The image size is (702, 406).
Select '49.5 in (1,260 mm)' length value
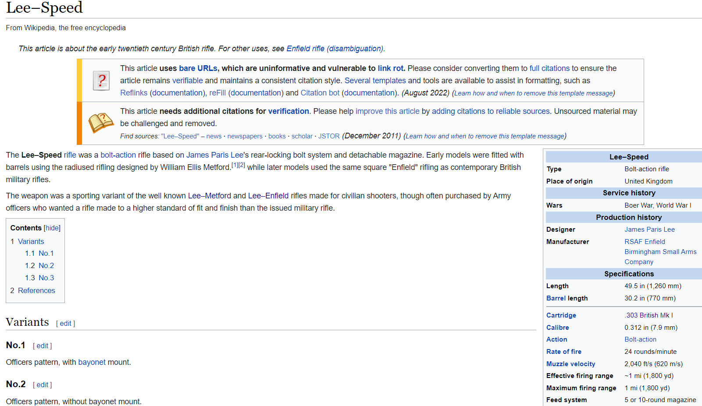(653, 286)
